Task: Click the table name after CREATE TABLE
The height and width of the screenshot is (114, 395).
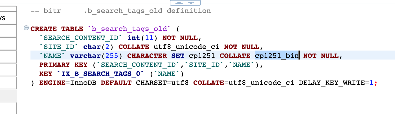Action: (129, 29)
